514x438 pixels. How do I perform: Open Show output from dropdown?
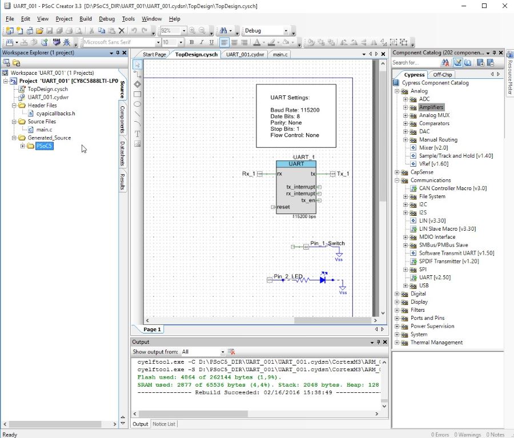click(x=223, y=352)
